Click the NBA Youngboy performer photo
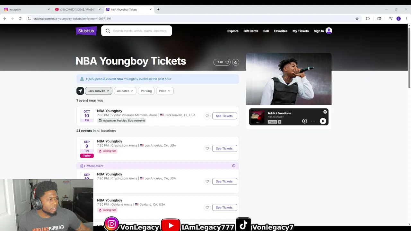The image size is (411, 231). (x=289, y=79)
